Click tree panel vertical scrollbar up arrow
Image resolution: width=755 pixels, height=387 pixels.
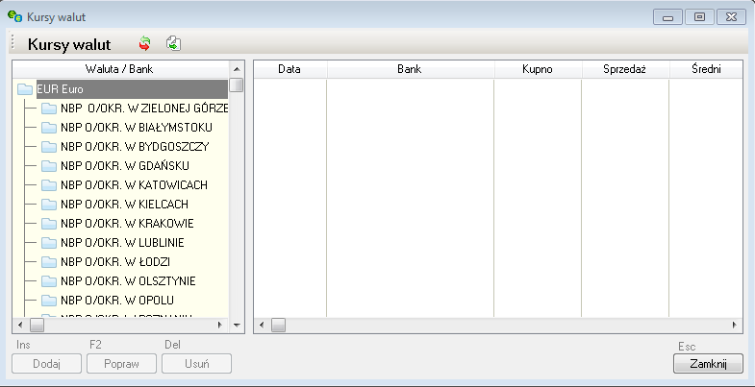click(237, 69)
